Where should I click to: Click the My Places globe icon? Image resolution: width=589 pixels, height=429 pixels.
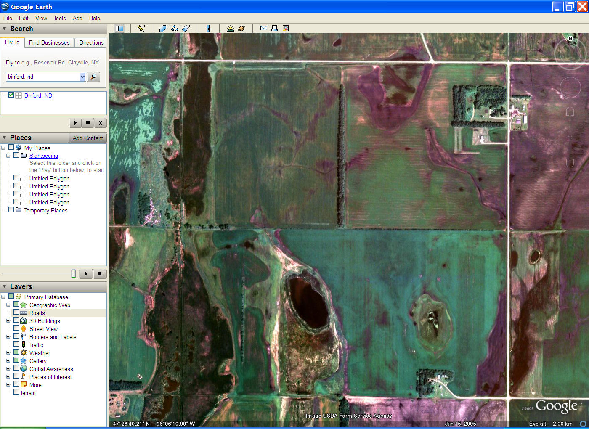[x=19, y=148]
